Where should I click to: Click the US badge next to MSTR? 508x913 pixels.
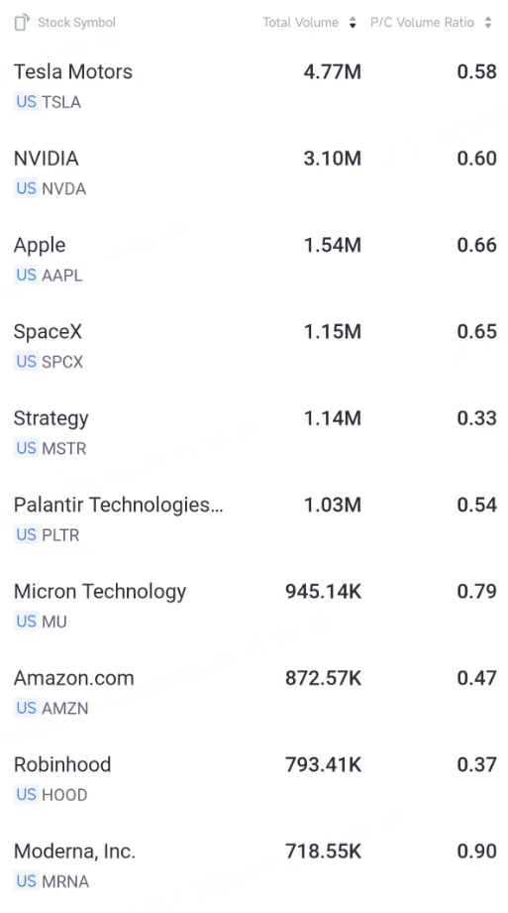coord(26,448)
